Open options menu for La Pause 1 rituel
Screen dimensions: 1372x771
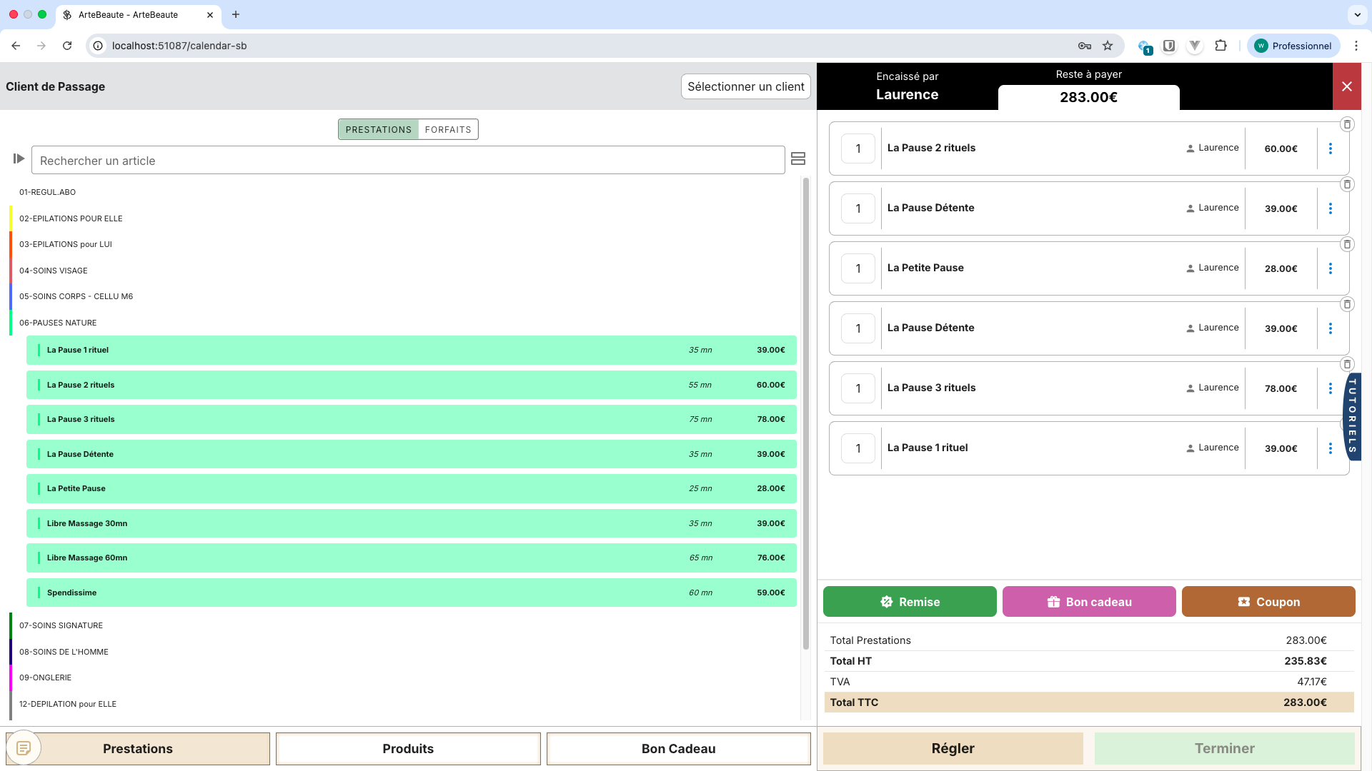click(x=1330, y=448)
